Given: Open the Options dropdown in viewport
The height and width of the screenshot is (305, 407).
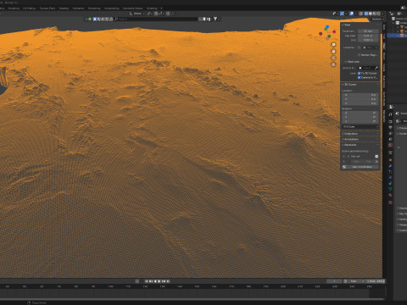Looking at the screenshot, I should pyautogui.click(x=377, y=19).
